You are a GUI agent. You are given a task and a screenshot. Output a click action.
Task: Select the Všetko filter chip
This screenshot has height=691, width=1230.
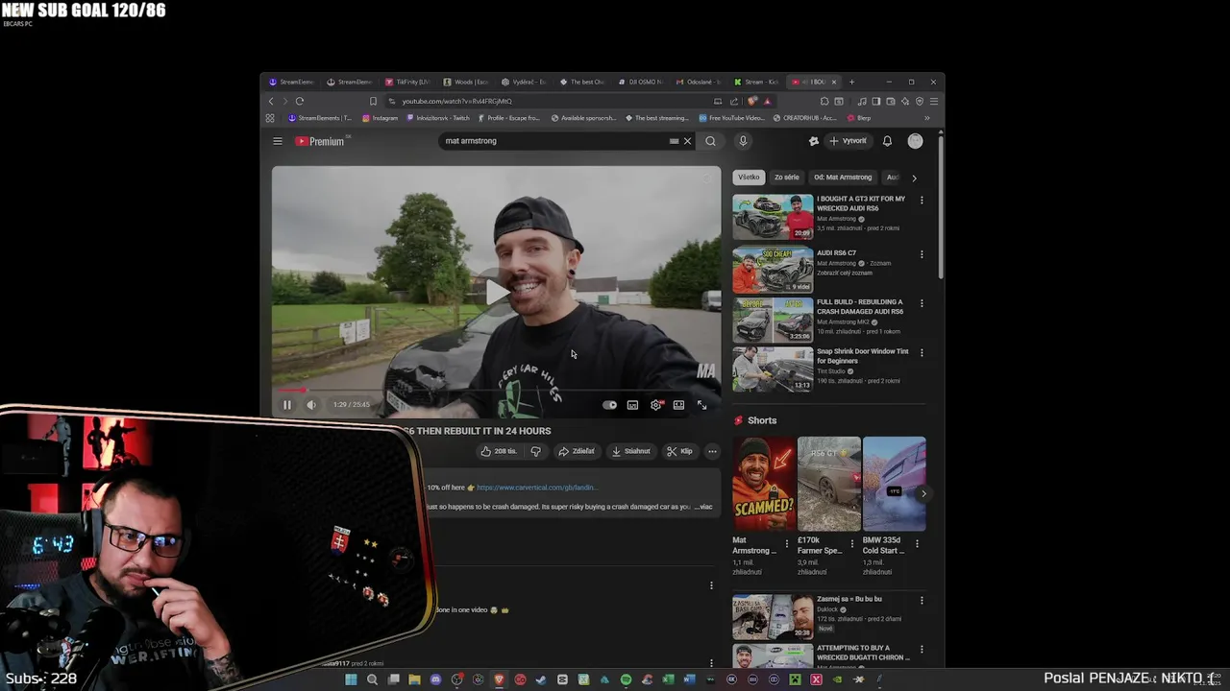click(x=749, y=178)
